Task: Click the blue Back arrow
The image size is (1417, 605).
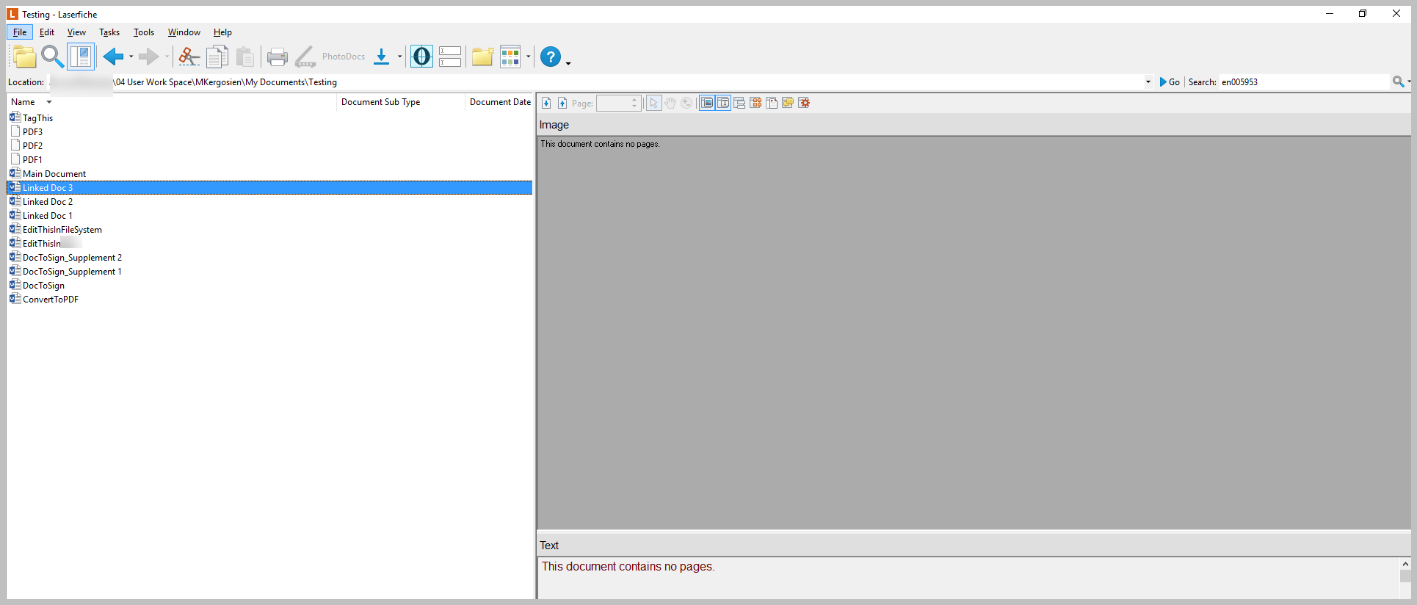Action: (x=113, y=57)
